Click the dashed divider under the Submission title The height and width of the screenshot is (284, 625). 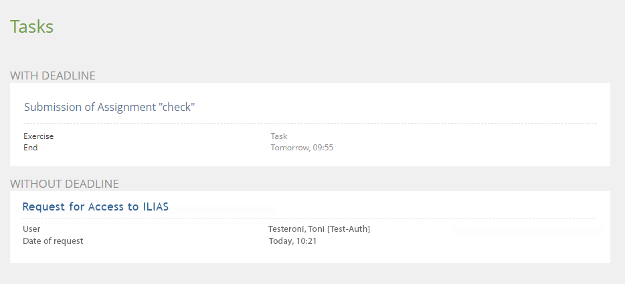coord(310,124)
